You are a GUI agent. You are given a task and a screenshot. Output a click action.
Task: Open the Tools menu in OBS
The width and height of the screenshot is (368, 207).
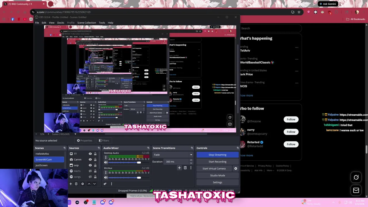pos(102,23)
